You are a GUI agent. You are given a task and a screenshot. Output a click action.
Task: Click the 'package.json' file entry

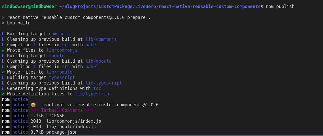pos(62,132)
